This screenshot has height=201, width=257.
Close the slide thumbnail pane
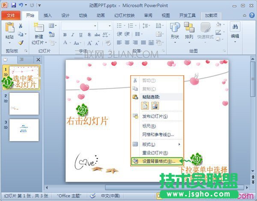38,59
